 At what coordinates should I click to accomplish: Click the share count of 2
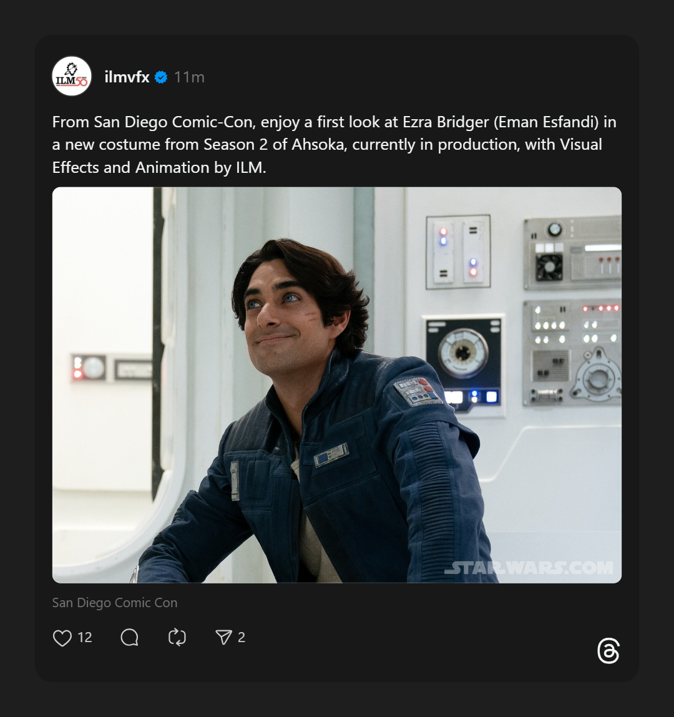tap(242, 638)
